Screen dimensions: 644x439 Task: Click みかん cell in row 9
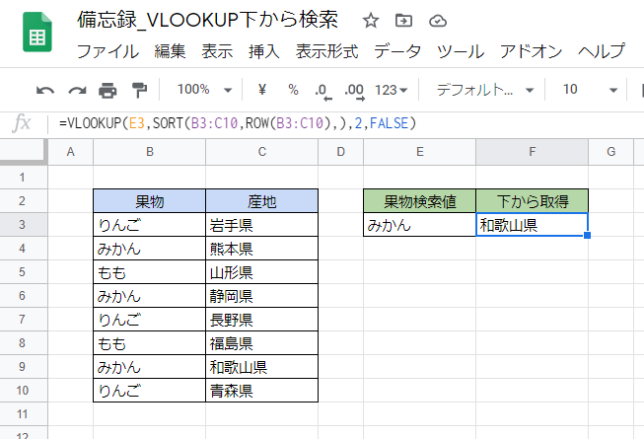150,367
